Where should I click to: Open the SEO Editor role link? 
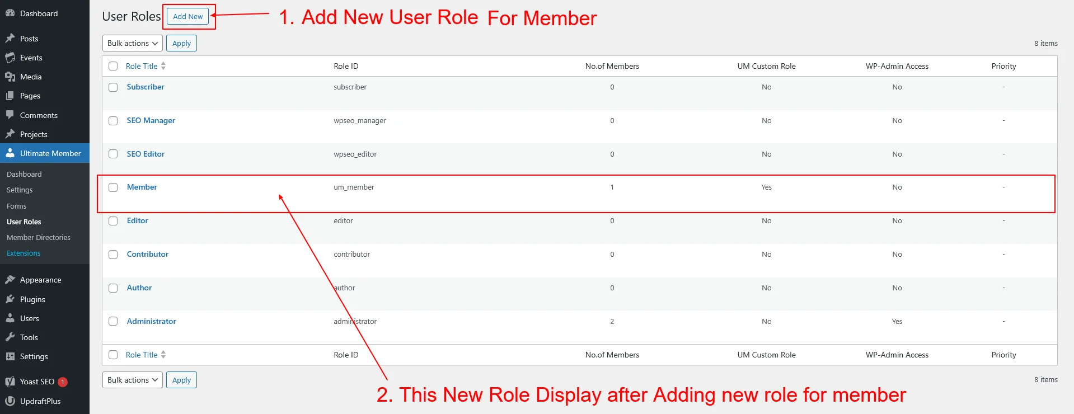point(146,154)
